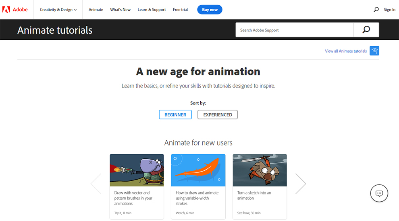
Task: Open 'Turn a sketch into an animation' title
Action: coord(254,195)
